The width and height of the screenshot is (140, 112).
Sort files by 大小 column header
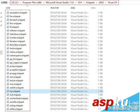(93, 8)
